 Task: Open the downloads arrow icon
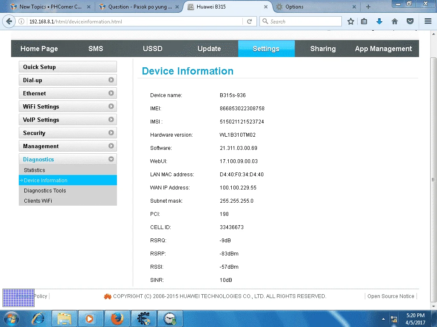tap(379, 21)
